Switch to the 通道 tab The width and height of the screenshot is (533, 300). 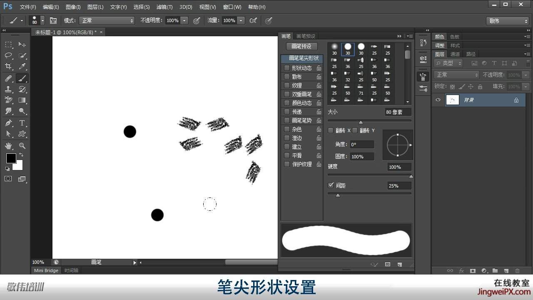point(455,54)
